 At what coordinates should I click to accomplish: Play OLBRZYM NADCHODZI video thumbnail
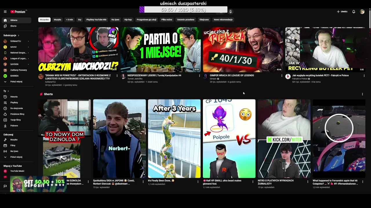point(78,49)
